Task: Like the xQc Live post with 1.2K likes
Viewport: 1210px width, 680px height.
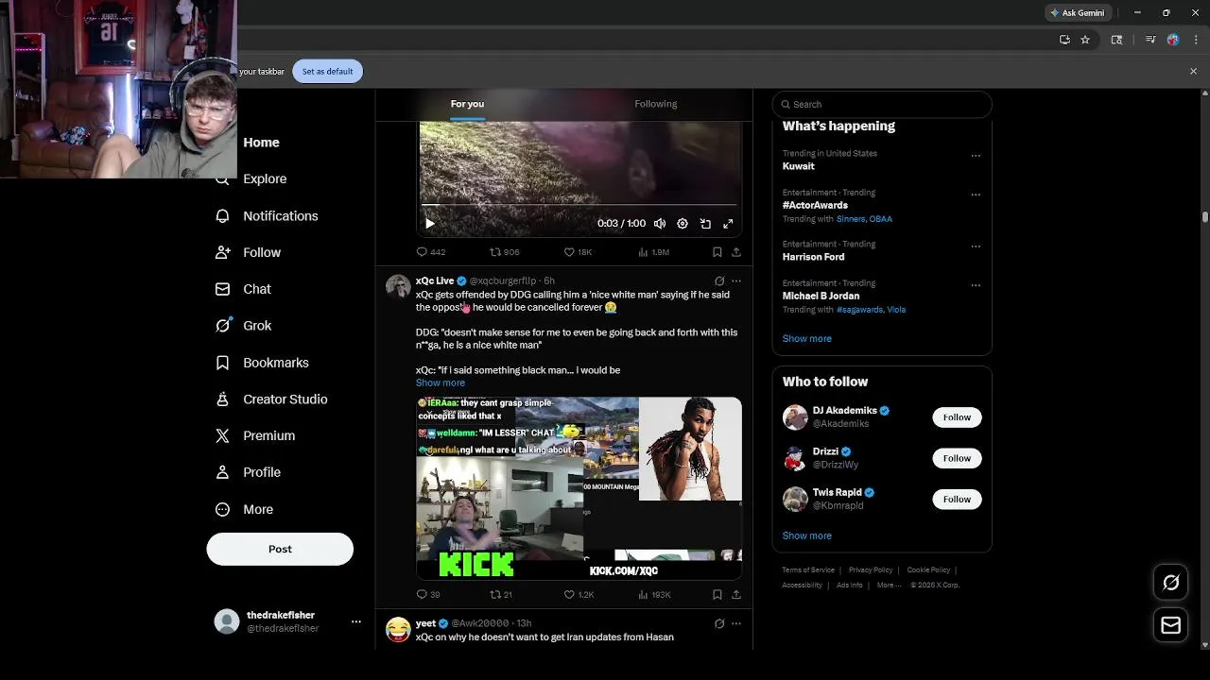Action: coord(579,594)
